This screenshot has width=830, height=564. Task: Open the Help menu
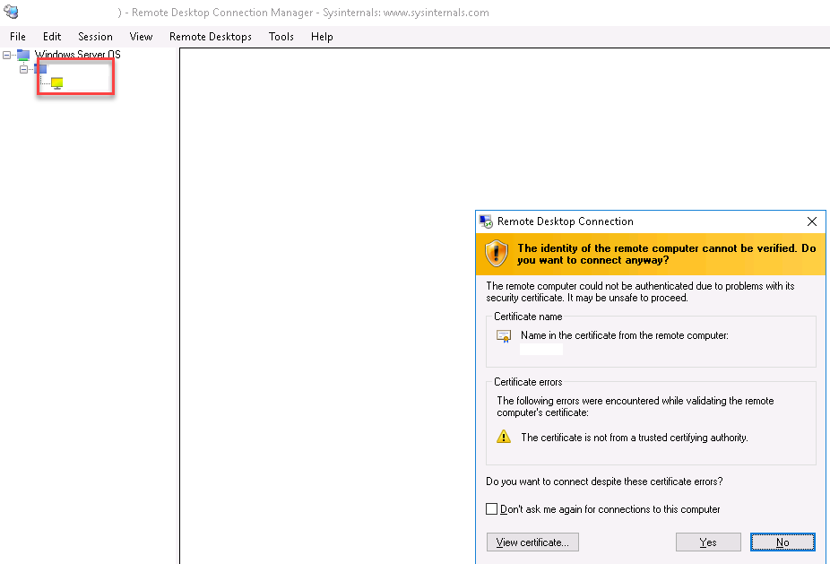[x=322, y=37]
